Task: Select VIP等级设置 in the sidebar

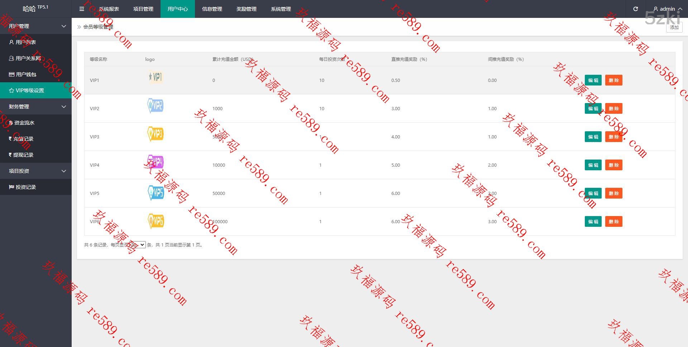Action: point(36,91)
